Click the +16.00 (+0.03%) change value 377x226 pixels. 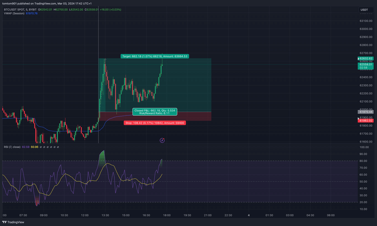[x=110, y=9]
